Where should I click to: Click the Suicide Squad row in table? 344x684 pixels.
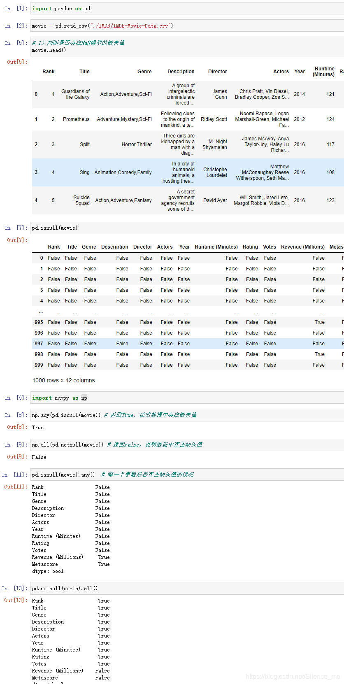click(188, 200)
